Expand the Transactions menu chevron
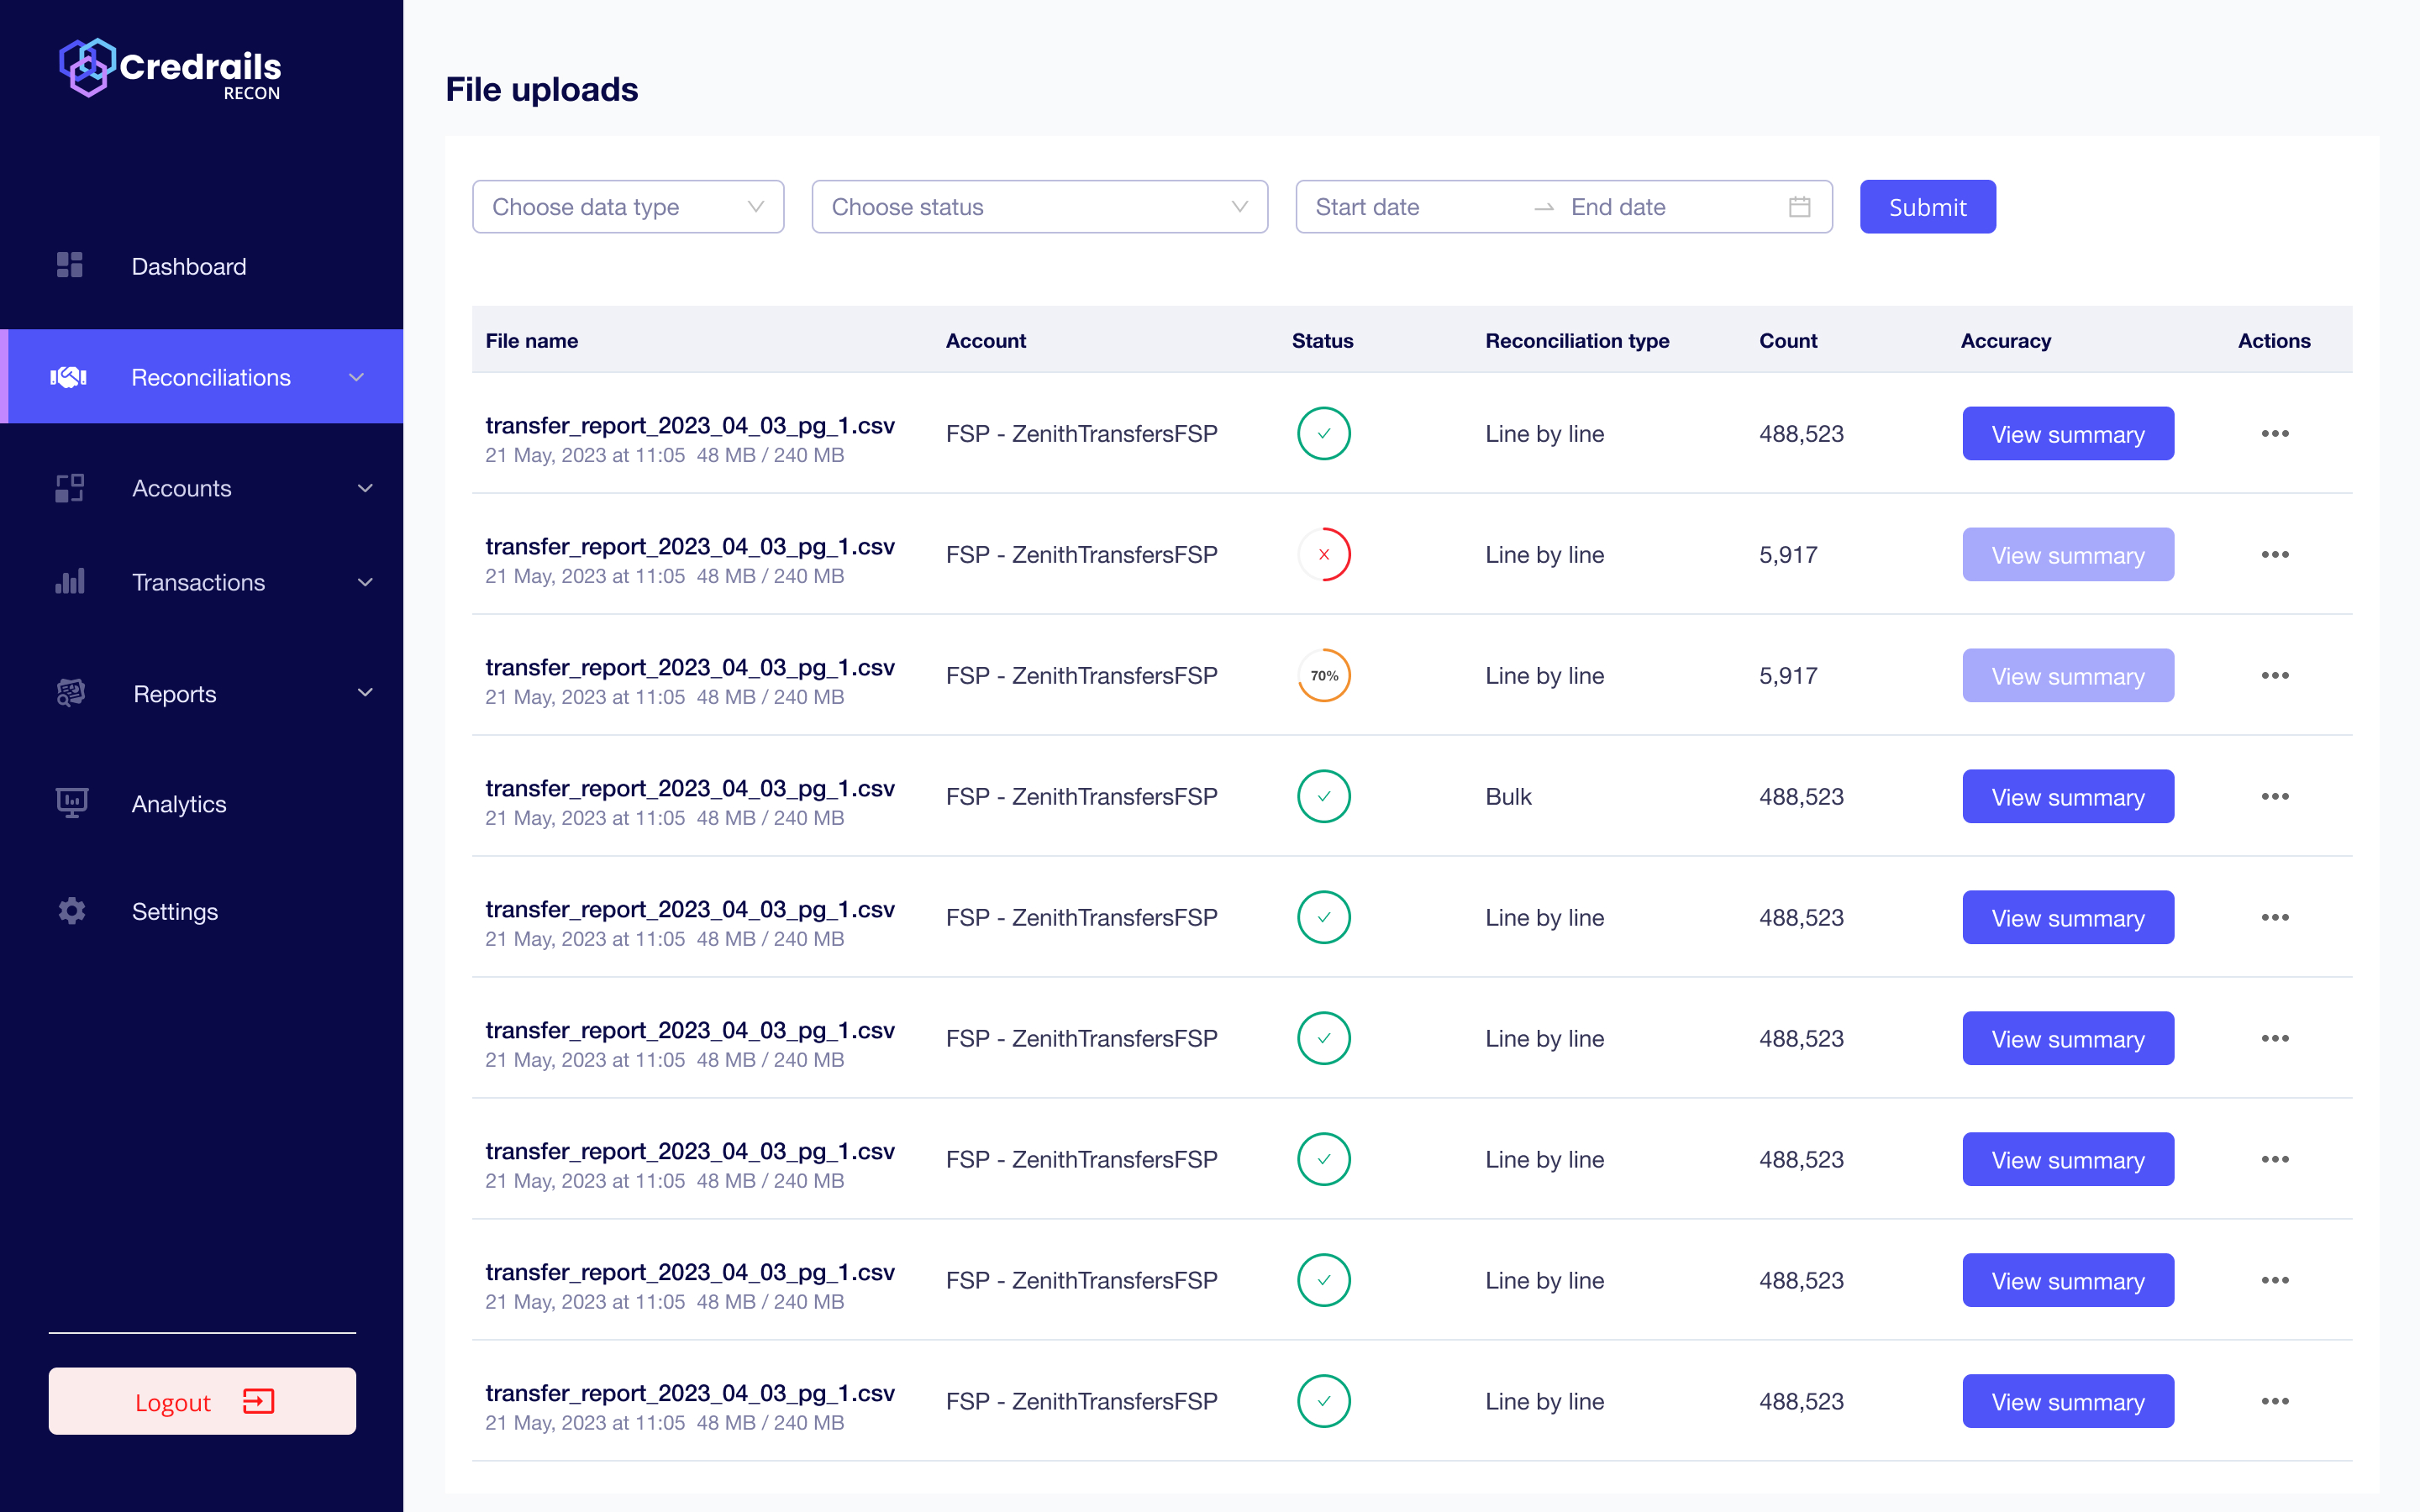Viewport: 2420px width, 1512px height. pyautogui.click(x=365, y=581)
